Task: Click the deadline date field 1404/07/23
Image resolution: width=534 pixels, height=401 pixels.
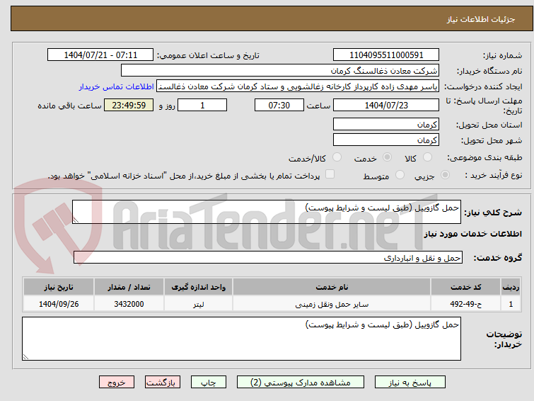Action: pyautogui.click(x=386, y=105)
